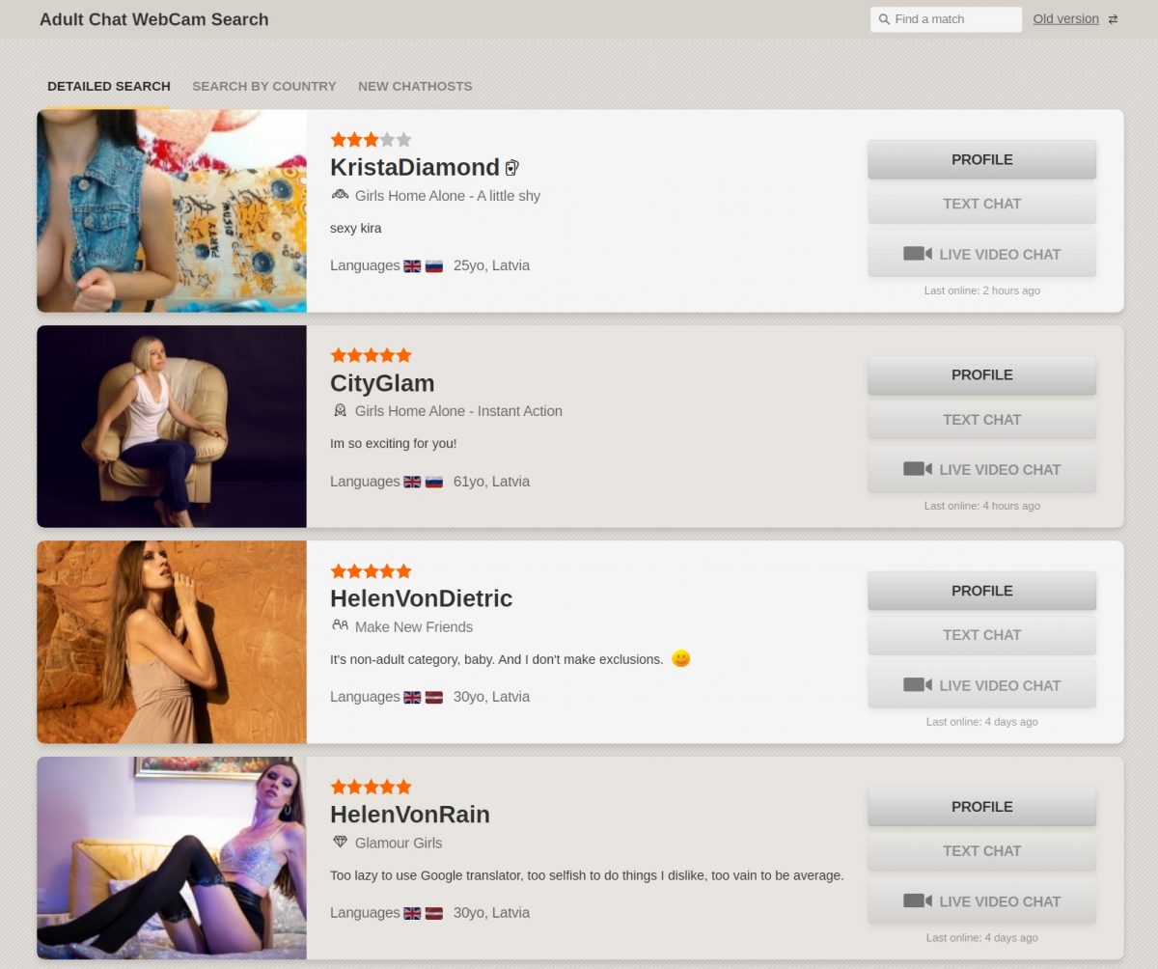Open KristaDiamond's Profile
The image size is (1158, 969).
click(x=981, y=159)
